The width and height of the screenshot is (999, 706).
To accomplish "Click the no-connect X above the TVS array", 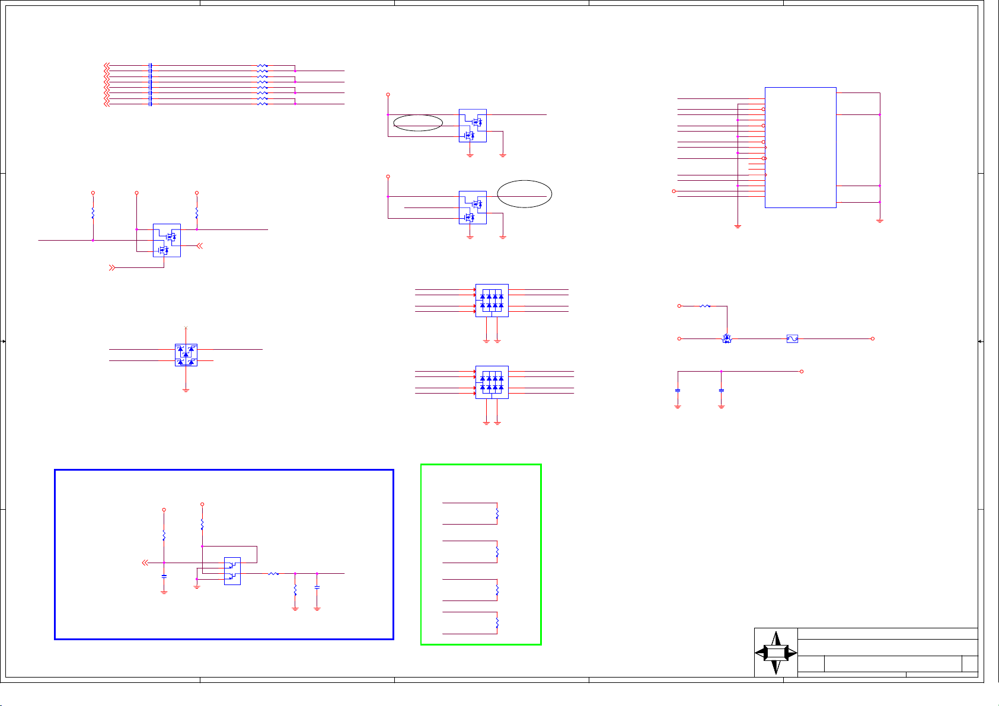I will 186,327.
